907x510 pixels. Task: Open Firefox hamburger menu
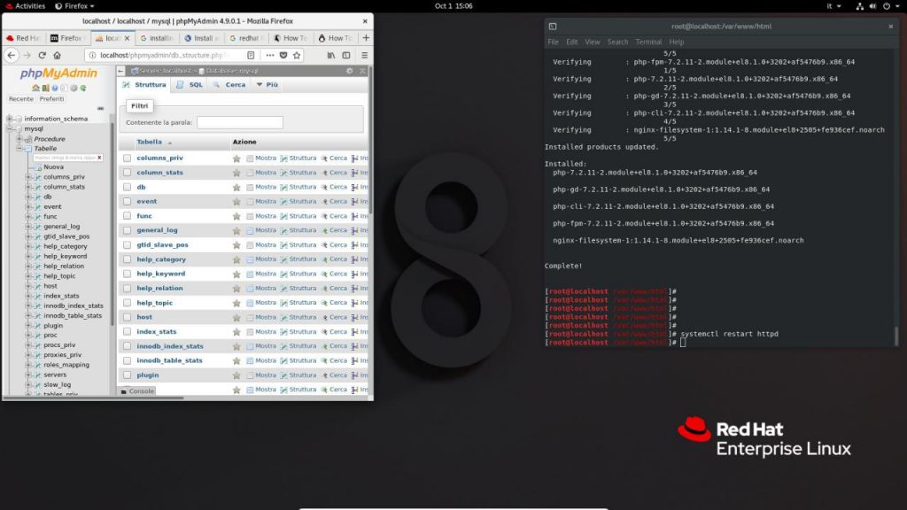click(x=364, y=55)
